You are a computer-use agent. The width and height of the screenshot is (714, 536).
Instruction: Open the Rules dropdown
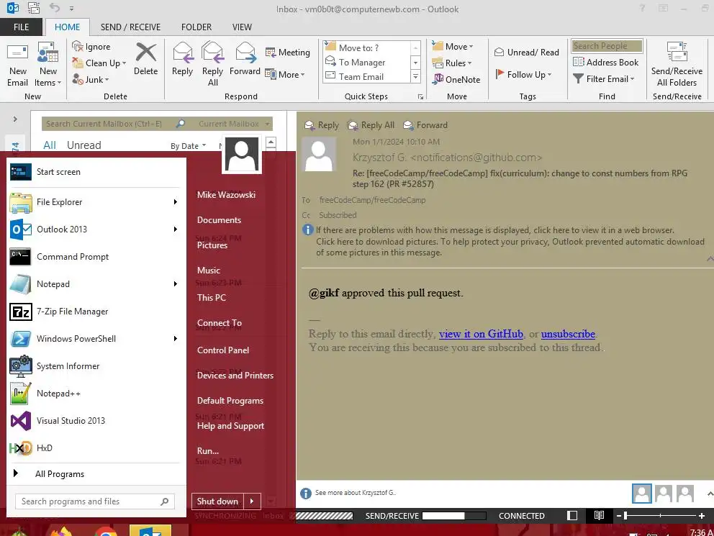(x=452, y=63)
